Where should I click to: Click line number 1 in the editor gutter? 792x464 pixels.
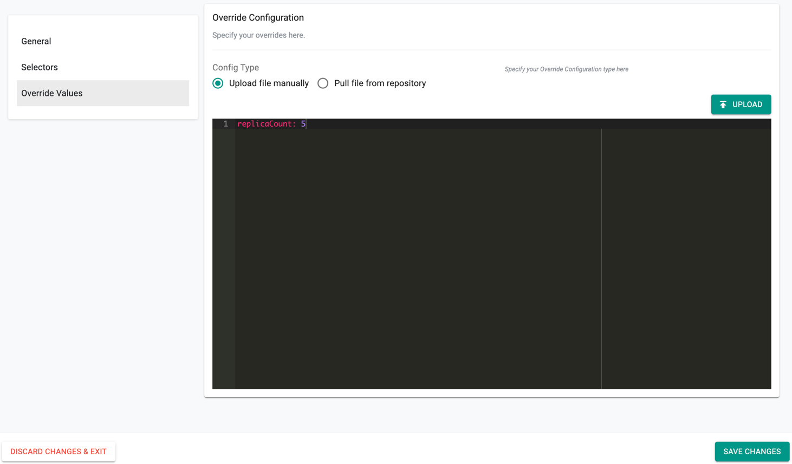pyautogui.click(x=225, y=124)
